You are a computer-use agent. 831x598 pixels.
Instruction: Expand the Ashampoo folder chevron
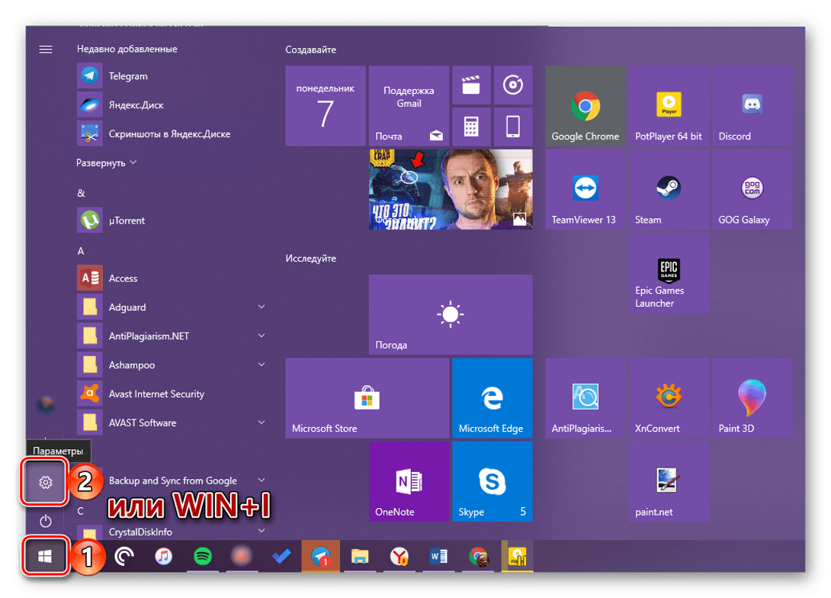261,365
